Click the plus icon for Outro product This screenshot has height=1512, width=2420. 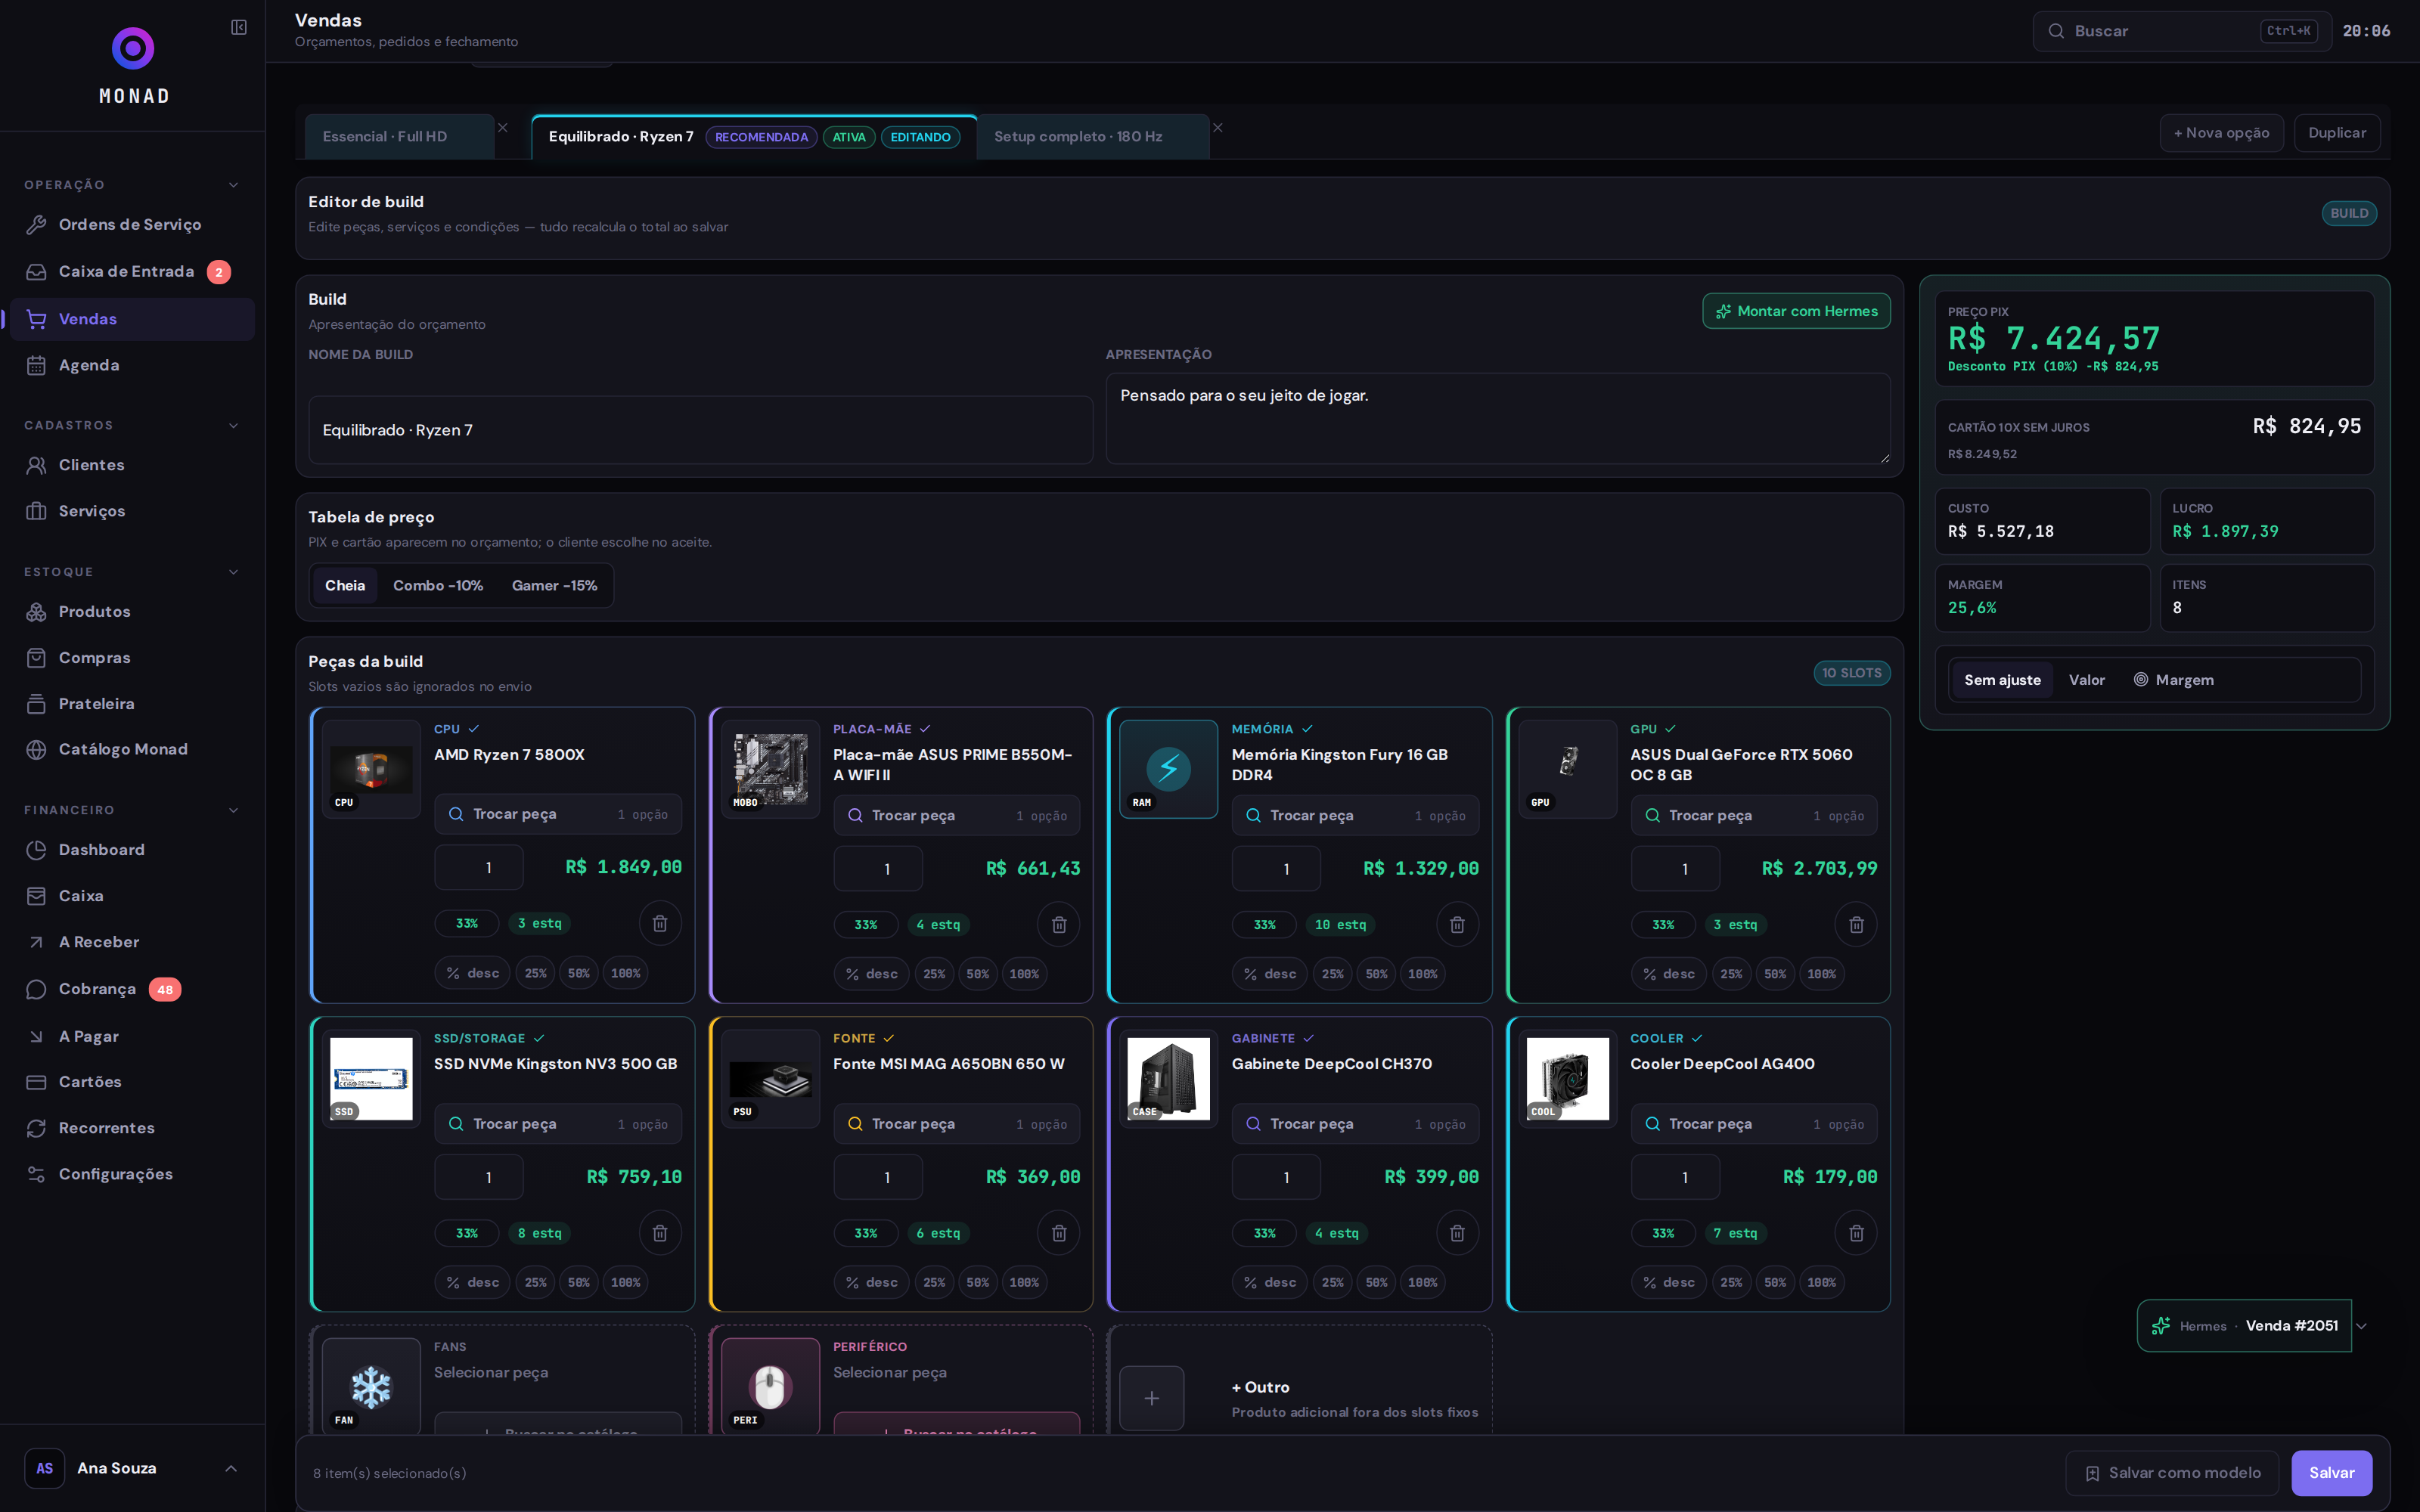point(1151,1398)
